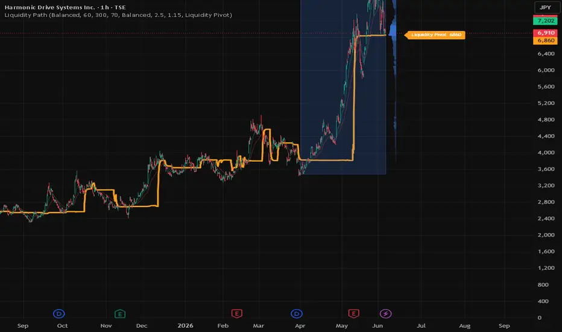Click the green 7,202 price label

[546, 21]
